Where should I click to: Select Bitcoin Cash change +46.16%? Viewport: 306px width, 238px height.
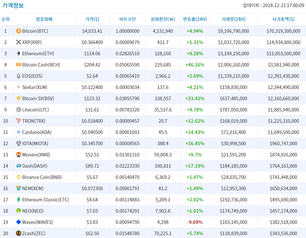(195, 65)
